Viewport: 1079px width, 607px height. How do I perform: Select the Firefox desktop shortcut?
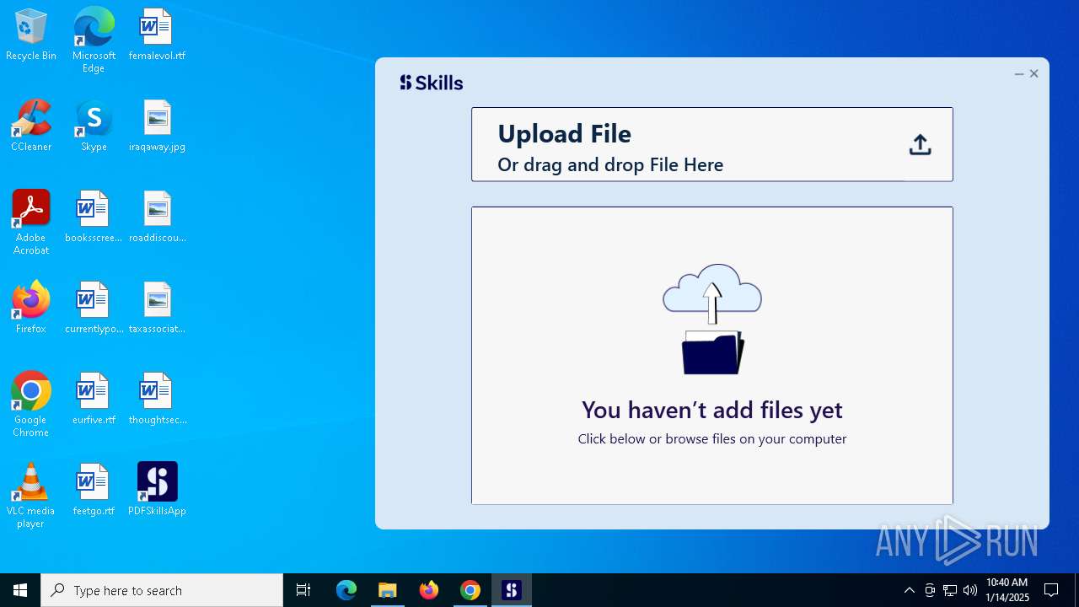point(31,308)
